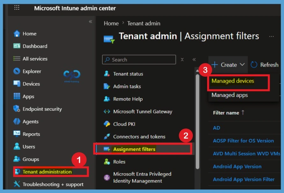Click inside the Search input field
The height and width of the screenshot is (193, 284).
[139, 60]
